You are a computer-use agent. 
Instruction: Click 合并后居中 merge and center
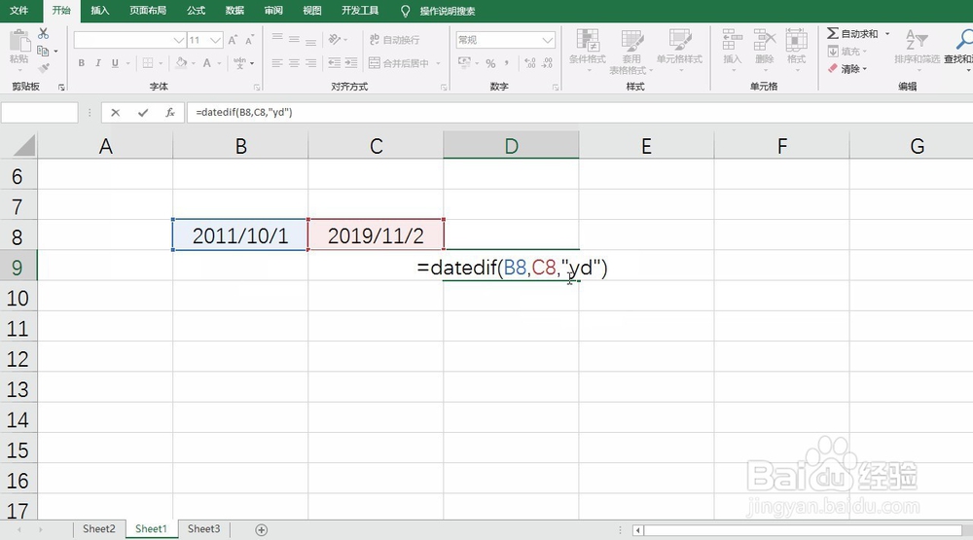coord(398,62)
